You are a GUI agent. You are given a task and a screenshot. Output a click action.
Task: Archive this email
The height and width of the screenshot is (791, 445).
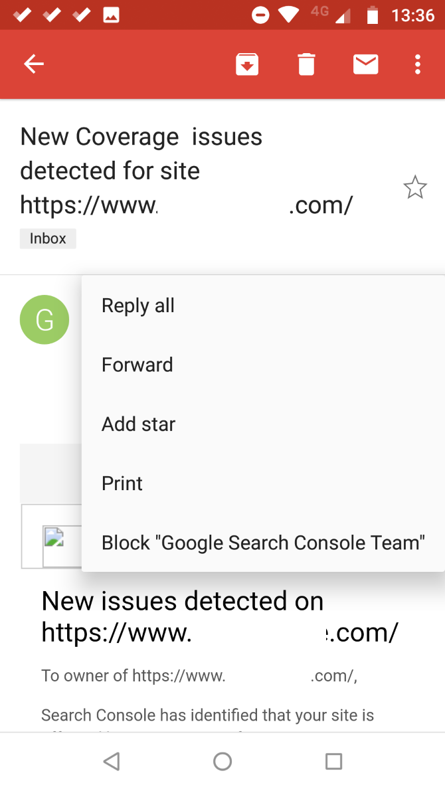(x=247, y=64)
